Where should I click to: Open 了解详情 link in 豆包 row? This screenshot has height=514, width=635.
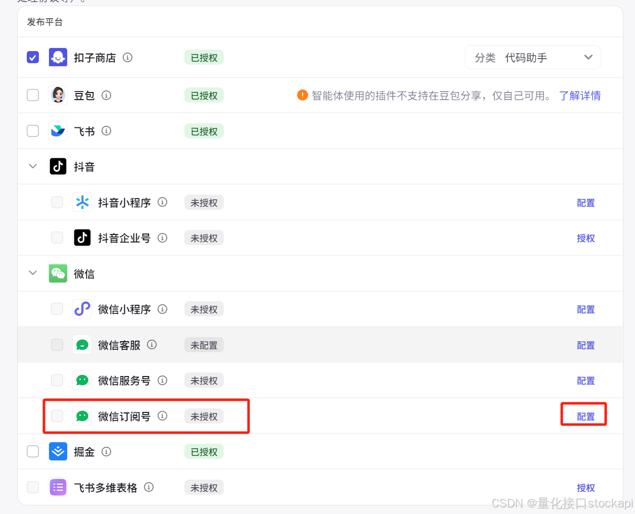(580, 96)
